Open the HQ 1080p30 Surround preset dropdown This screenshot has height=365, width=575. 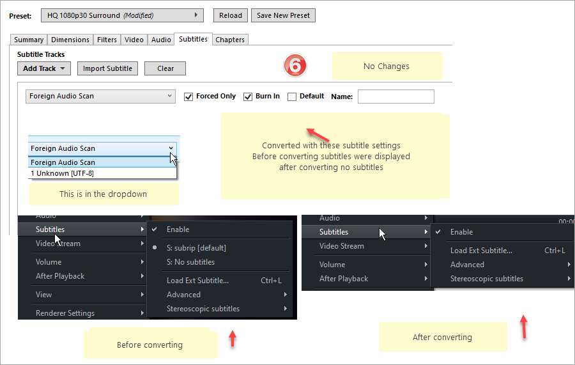[x=122, y=15]
